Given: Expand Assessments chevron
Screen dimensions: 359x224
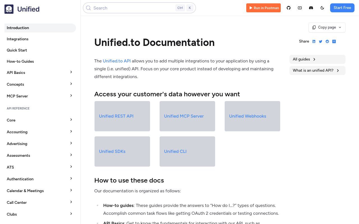Looking at the screenshot, I should (71, 155).
